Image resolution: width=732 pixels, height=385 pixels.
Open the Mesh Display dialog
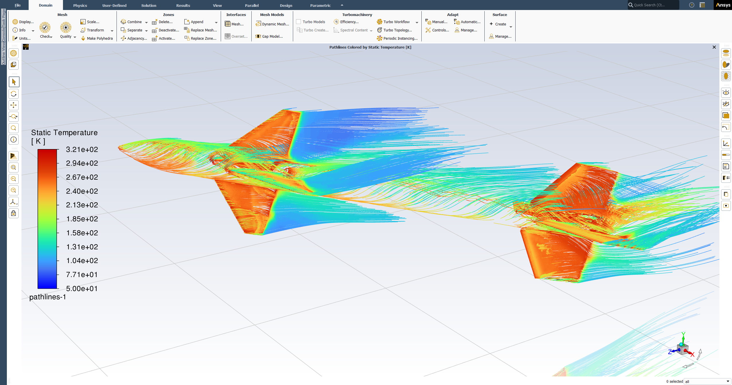[x=23, y=22]
